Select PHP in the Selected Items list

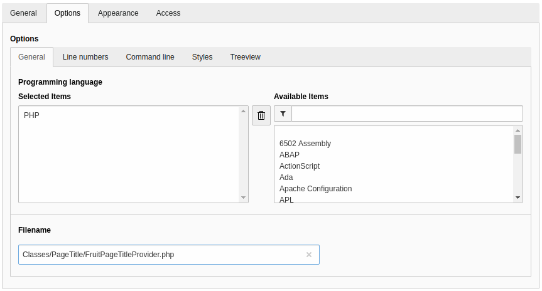pos(32,115)
